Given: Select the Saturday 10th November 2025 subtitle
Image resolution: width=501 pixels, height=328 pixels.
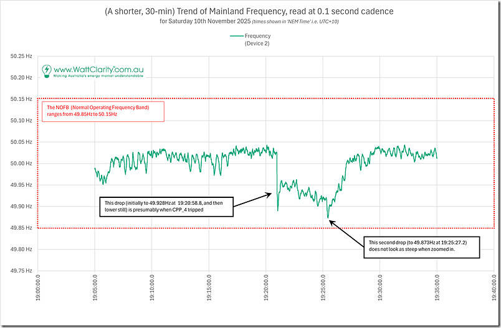Looking at the screenshot, I should (x=250, y=22).
